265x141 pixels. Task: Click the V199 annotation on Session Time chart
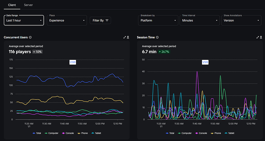tap(205, 62)
